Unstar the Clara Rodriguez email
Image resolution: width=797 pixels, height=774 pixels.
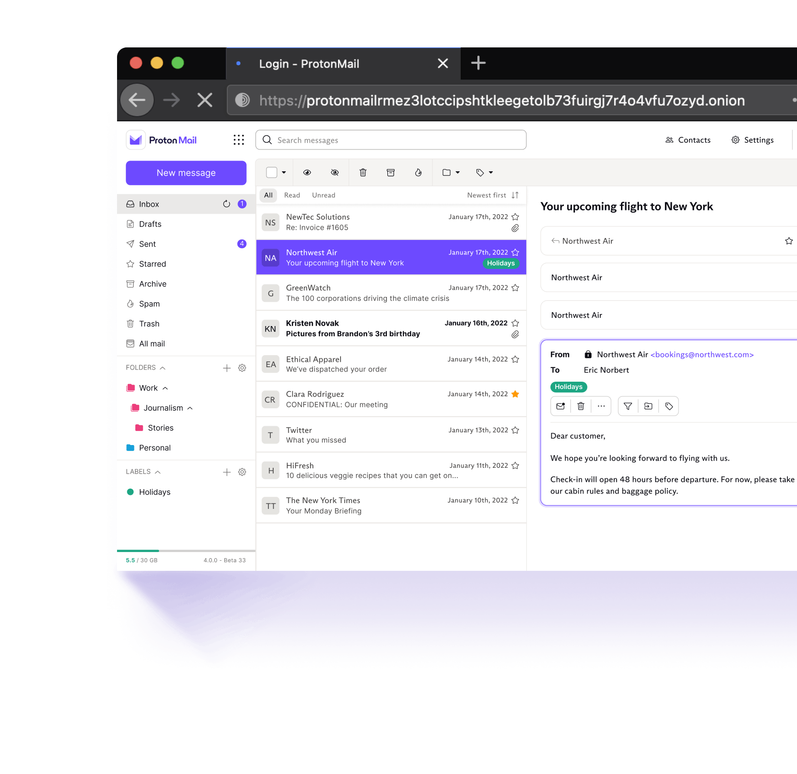[516, 394]
